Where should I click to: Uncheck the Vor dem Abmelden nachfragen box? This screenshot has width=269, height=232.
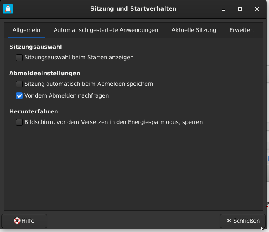(x=19, y=96)
